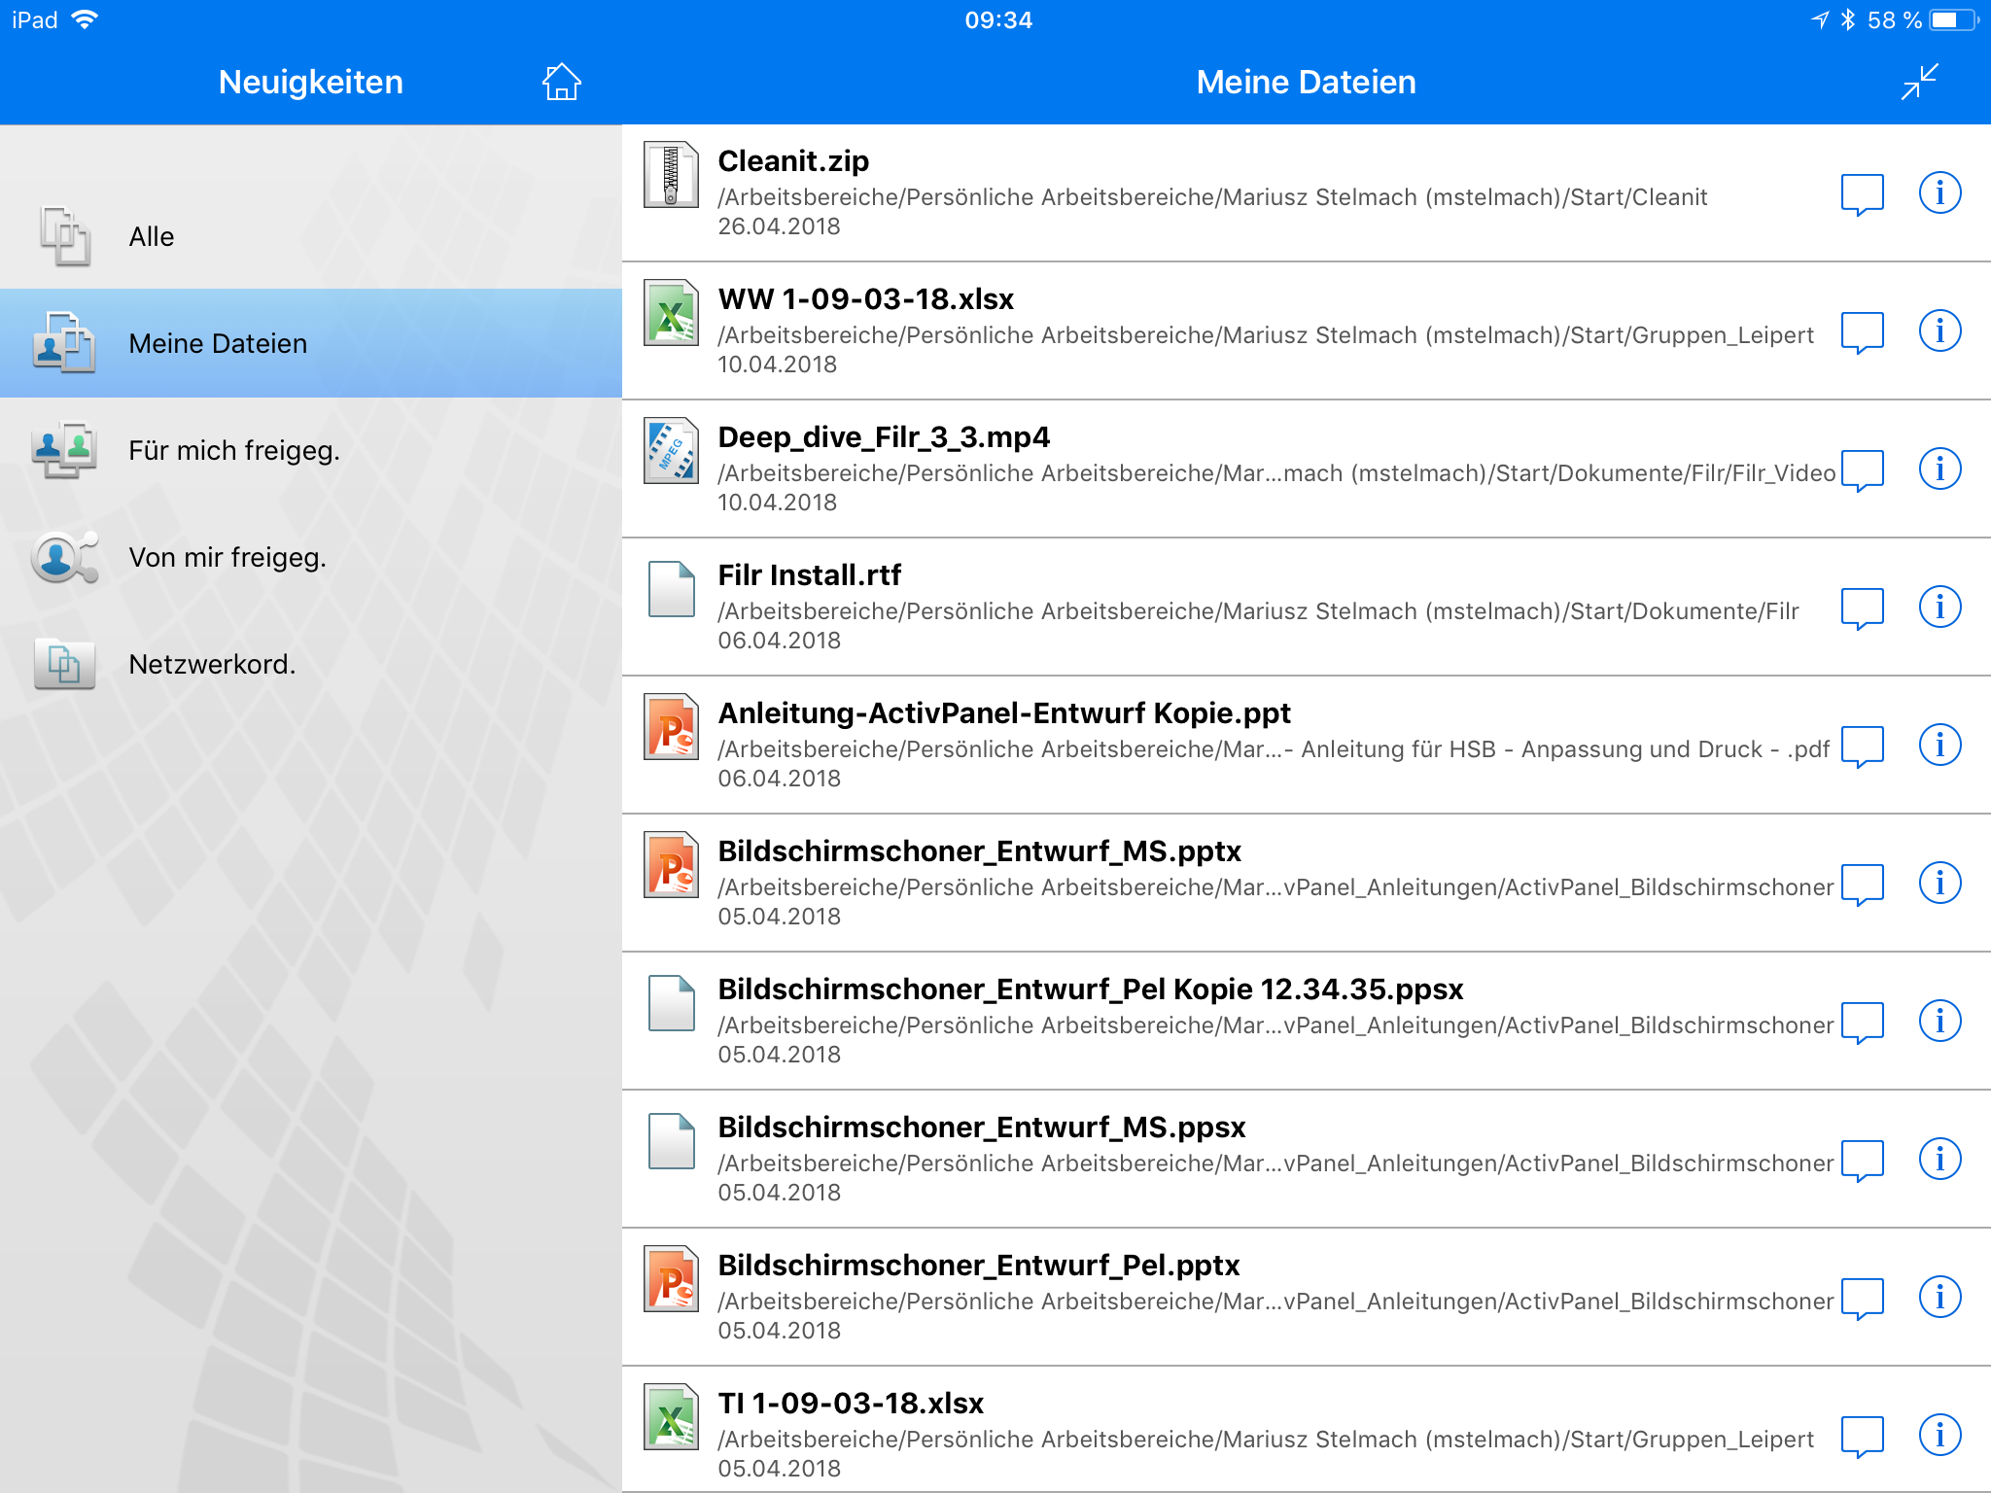
Task: Select the Alle category
Action: 311,236
